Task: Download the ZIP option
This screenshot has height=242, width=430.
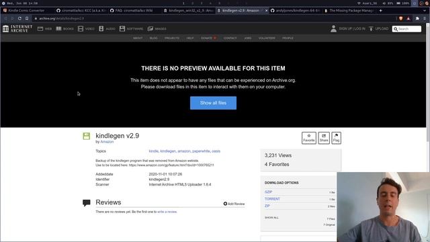Action: tap(267, 206)
